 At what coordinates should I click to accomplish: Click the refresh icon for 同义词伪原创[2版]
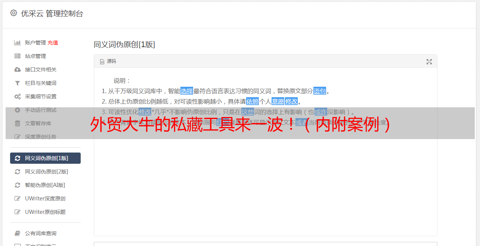pos(17,172)
